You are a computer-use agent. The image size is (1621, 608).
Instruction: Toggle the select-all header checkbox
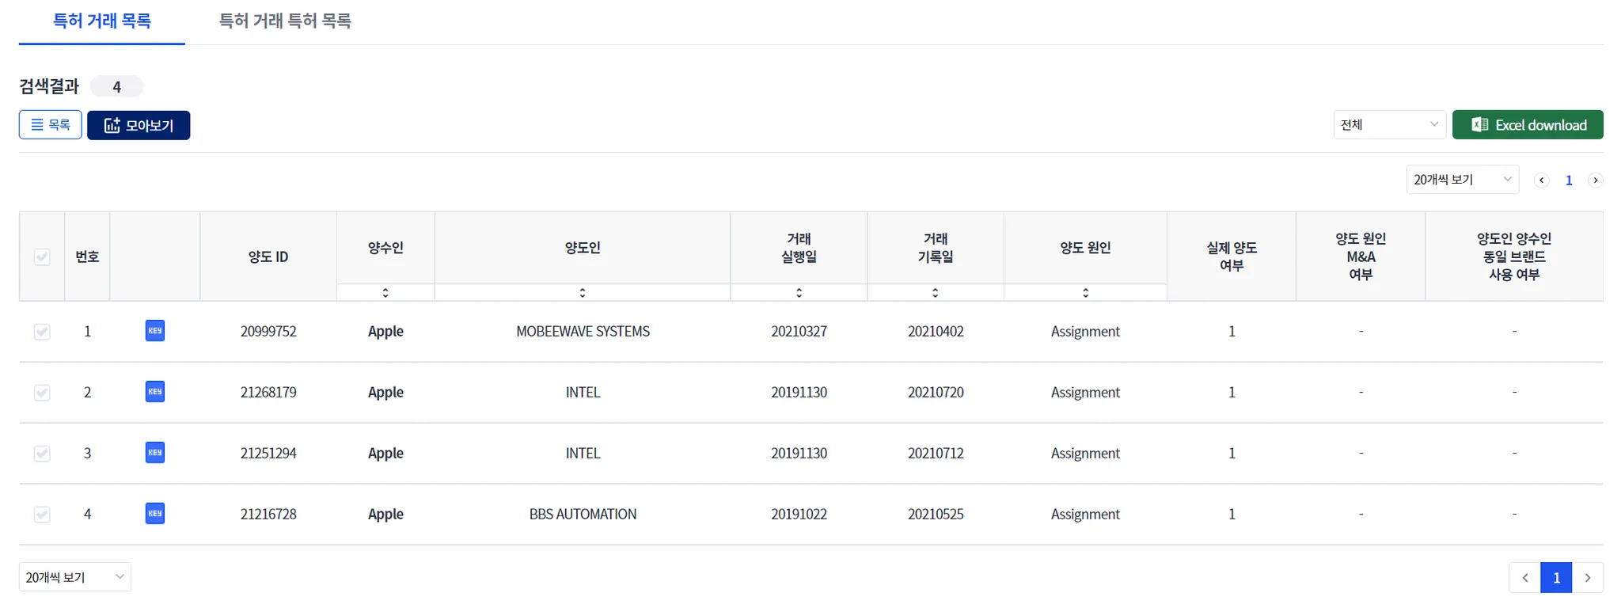click(x=42, y=256)
